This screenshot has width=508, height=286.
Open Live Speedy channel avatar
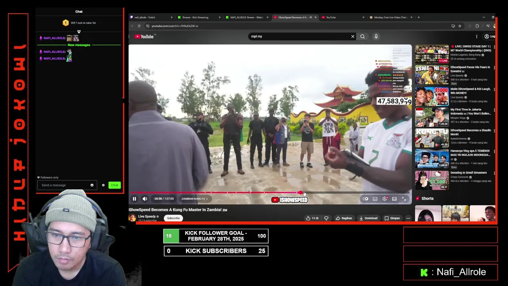pos(132,218)
